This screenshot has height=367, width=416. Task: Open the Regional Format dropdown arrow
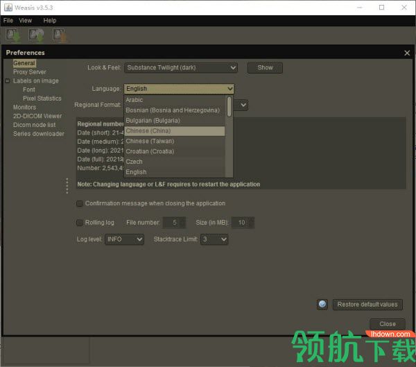243,105
